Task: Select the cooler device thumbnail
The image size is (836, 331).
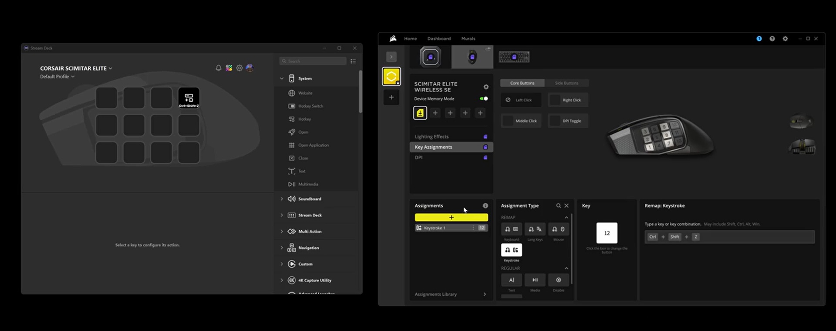Action: [x=430, y=57]
